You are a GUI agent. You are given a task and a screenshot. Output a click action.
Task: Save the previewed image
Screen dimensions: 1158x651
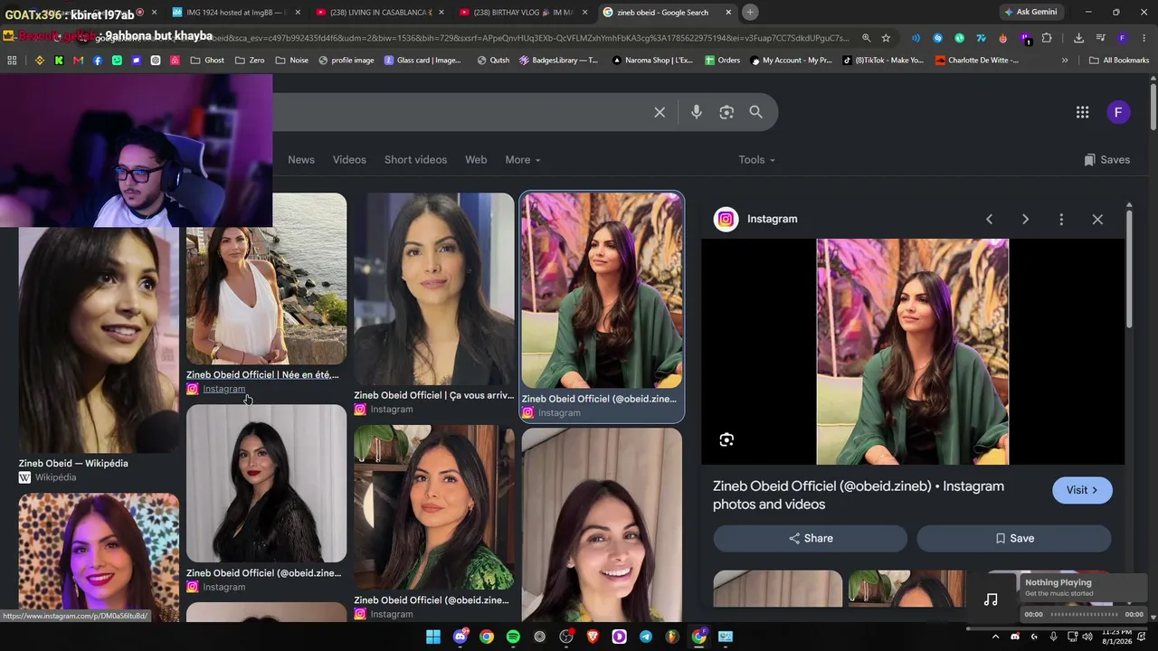pos(1014,538)
